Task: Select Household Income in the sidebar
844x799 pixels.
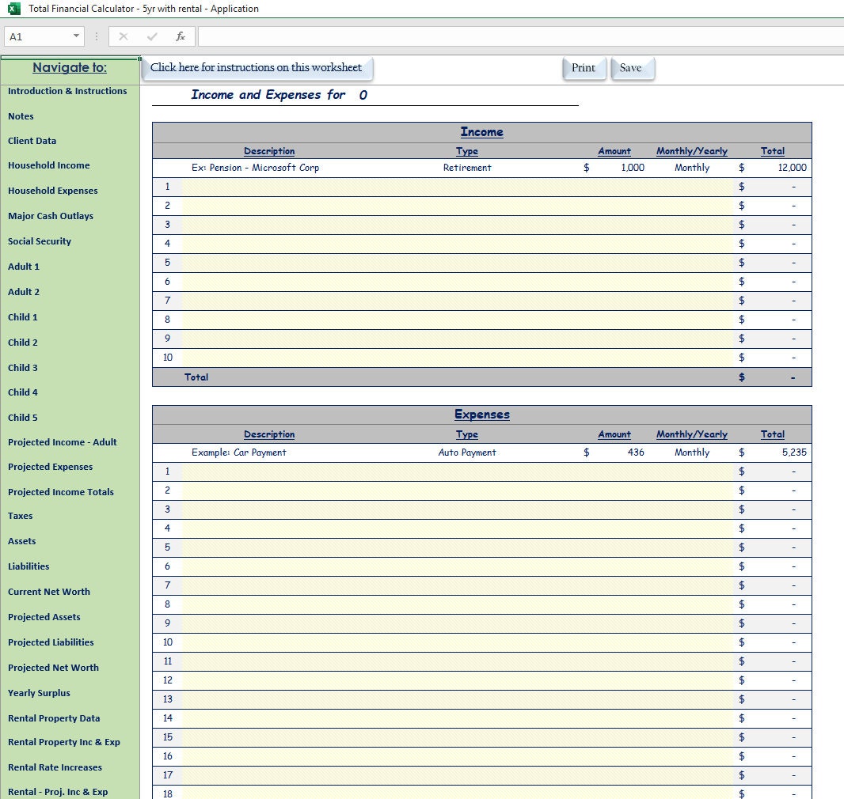Action: pyautogui.click(x=48, y=165)
